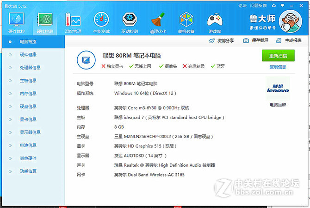310x208 pixels.
Task: Click the Dual Band Wireless-AC 3165 value
Action: pyautogui.click(x=149, y=175)
